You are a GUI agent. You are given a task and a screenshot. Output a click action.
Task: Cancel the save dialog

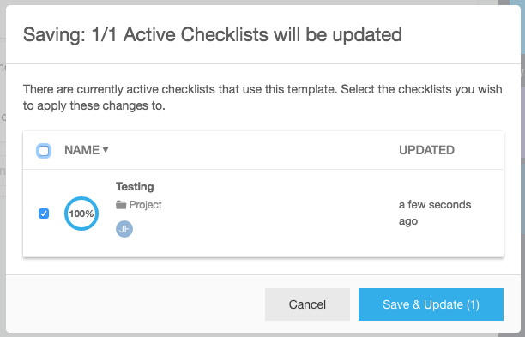pyautogui.click(x=307, y=304)
